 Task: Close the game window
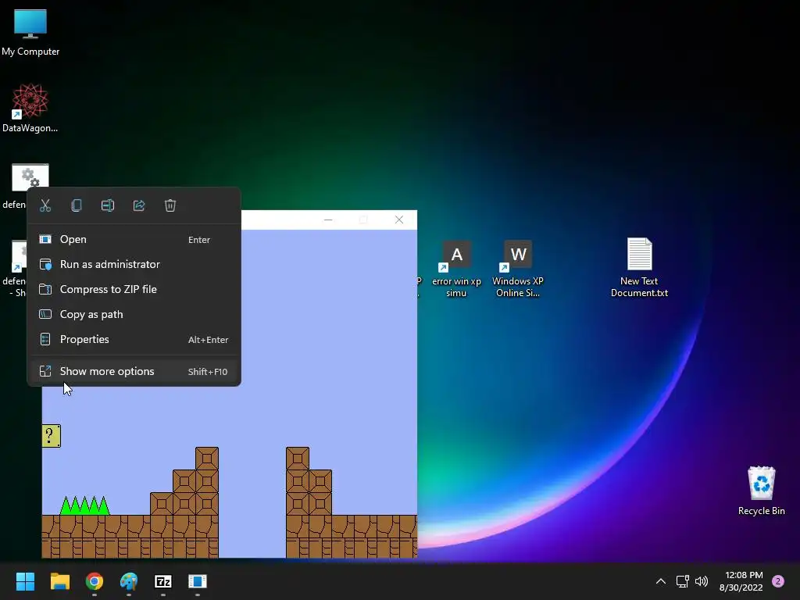point(399,220)
